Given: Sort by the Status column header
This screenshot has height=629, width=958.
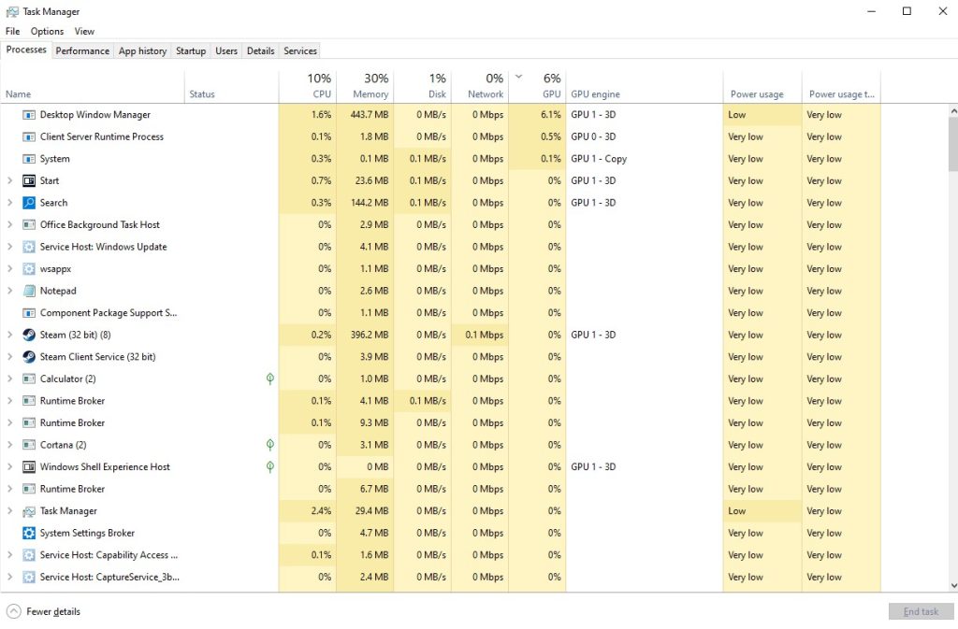Looking at the screenshot, I should tap(232, 86).
